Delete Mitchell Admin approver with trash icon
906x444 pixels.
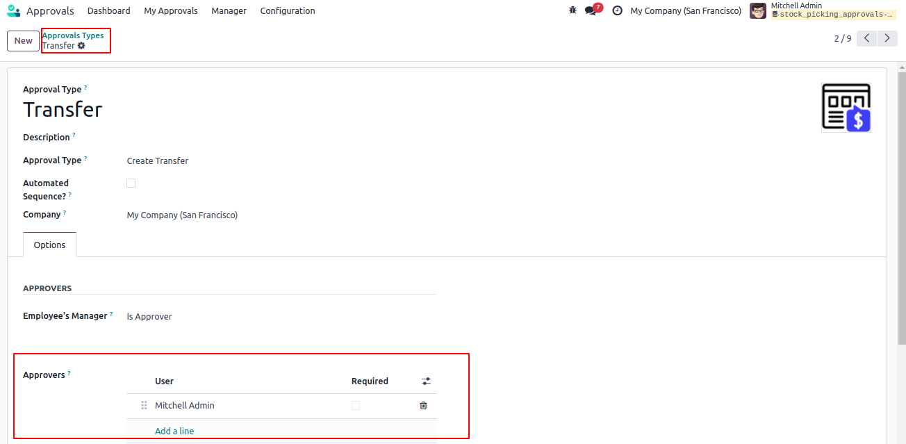423,406
